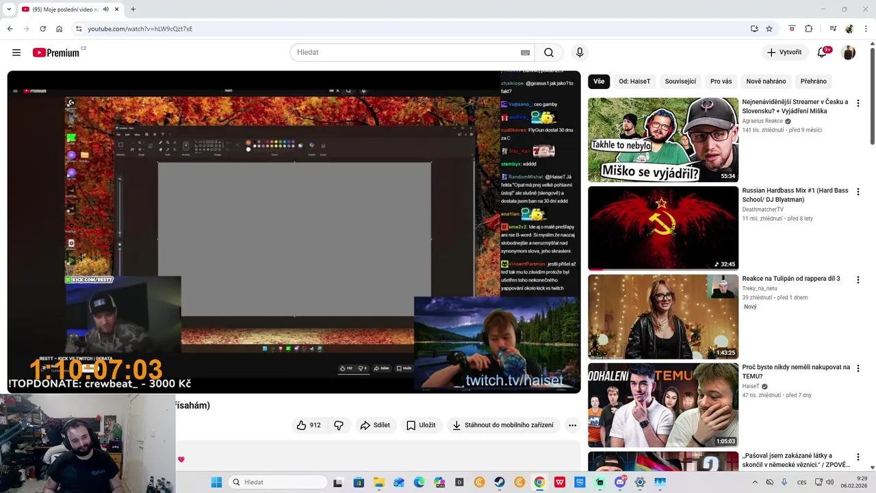Open taskbar volume speaker control
Image resolution: width=876 pixels, height=493 pixels.
point(829,482)
